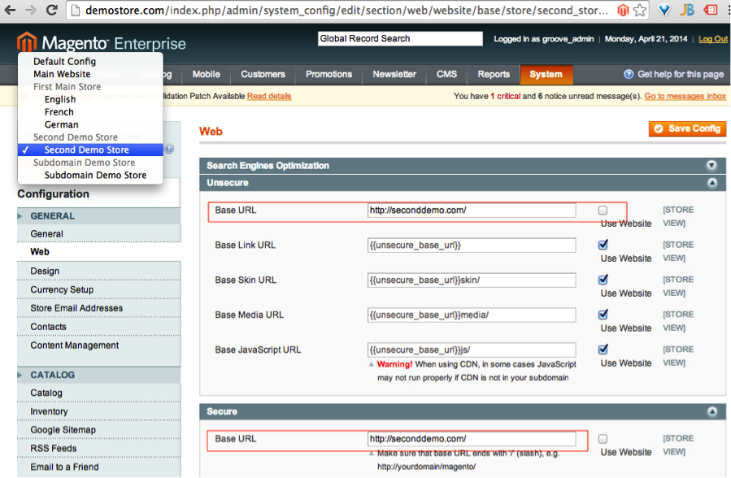
Task: Click the Secure Base URL input
Action: tap(472, 439)
